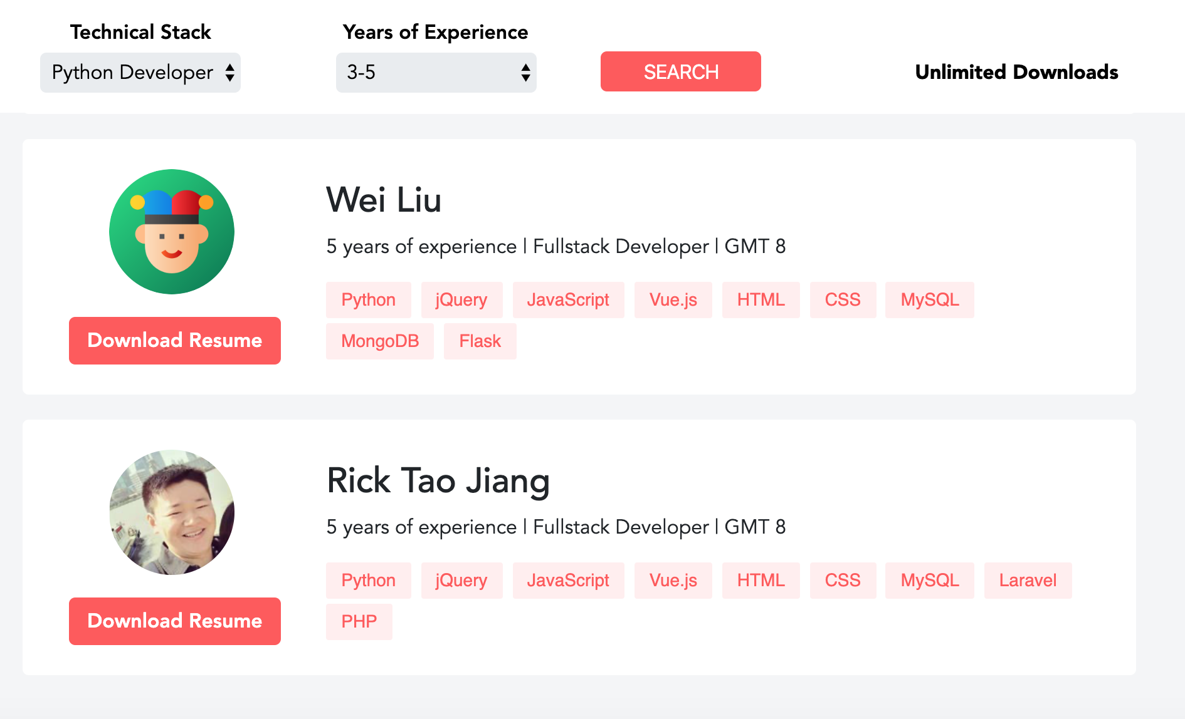Select the JavaScript tag on Wei Liu's card
1185x719 pixels.
coord(569,300)
